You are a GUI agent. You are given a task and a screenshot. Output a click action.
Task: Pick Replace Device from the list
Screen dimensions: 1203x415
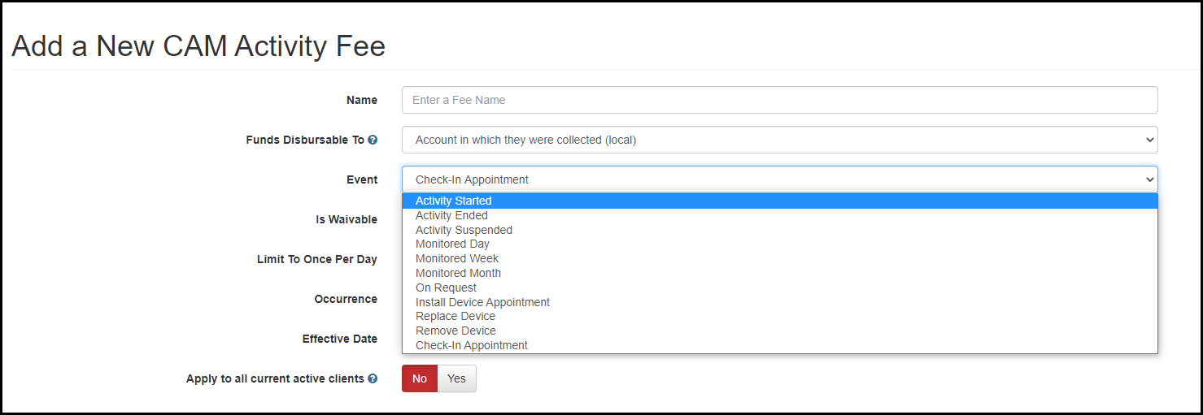coord(455,316)
